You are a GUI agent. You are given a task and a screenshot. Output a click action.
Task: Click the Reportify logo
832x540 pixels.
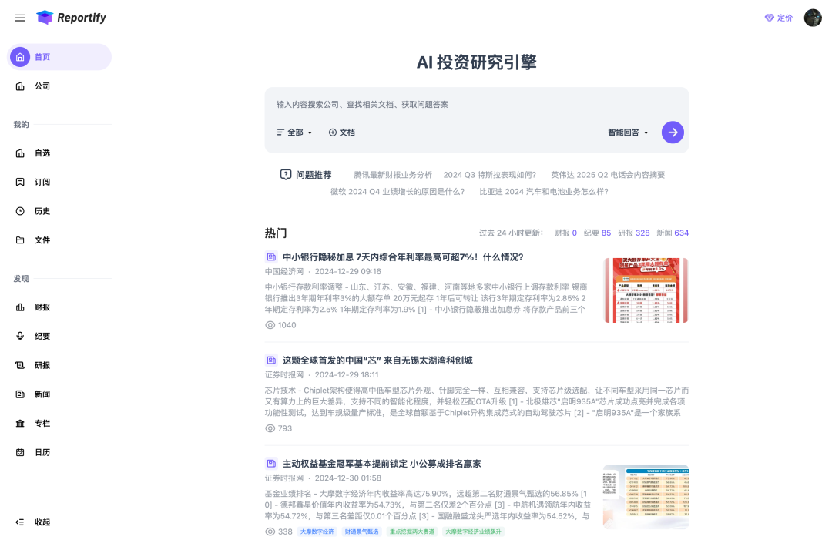pos(71,18)
